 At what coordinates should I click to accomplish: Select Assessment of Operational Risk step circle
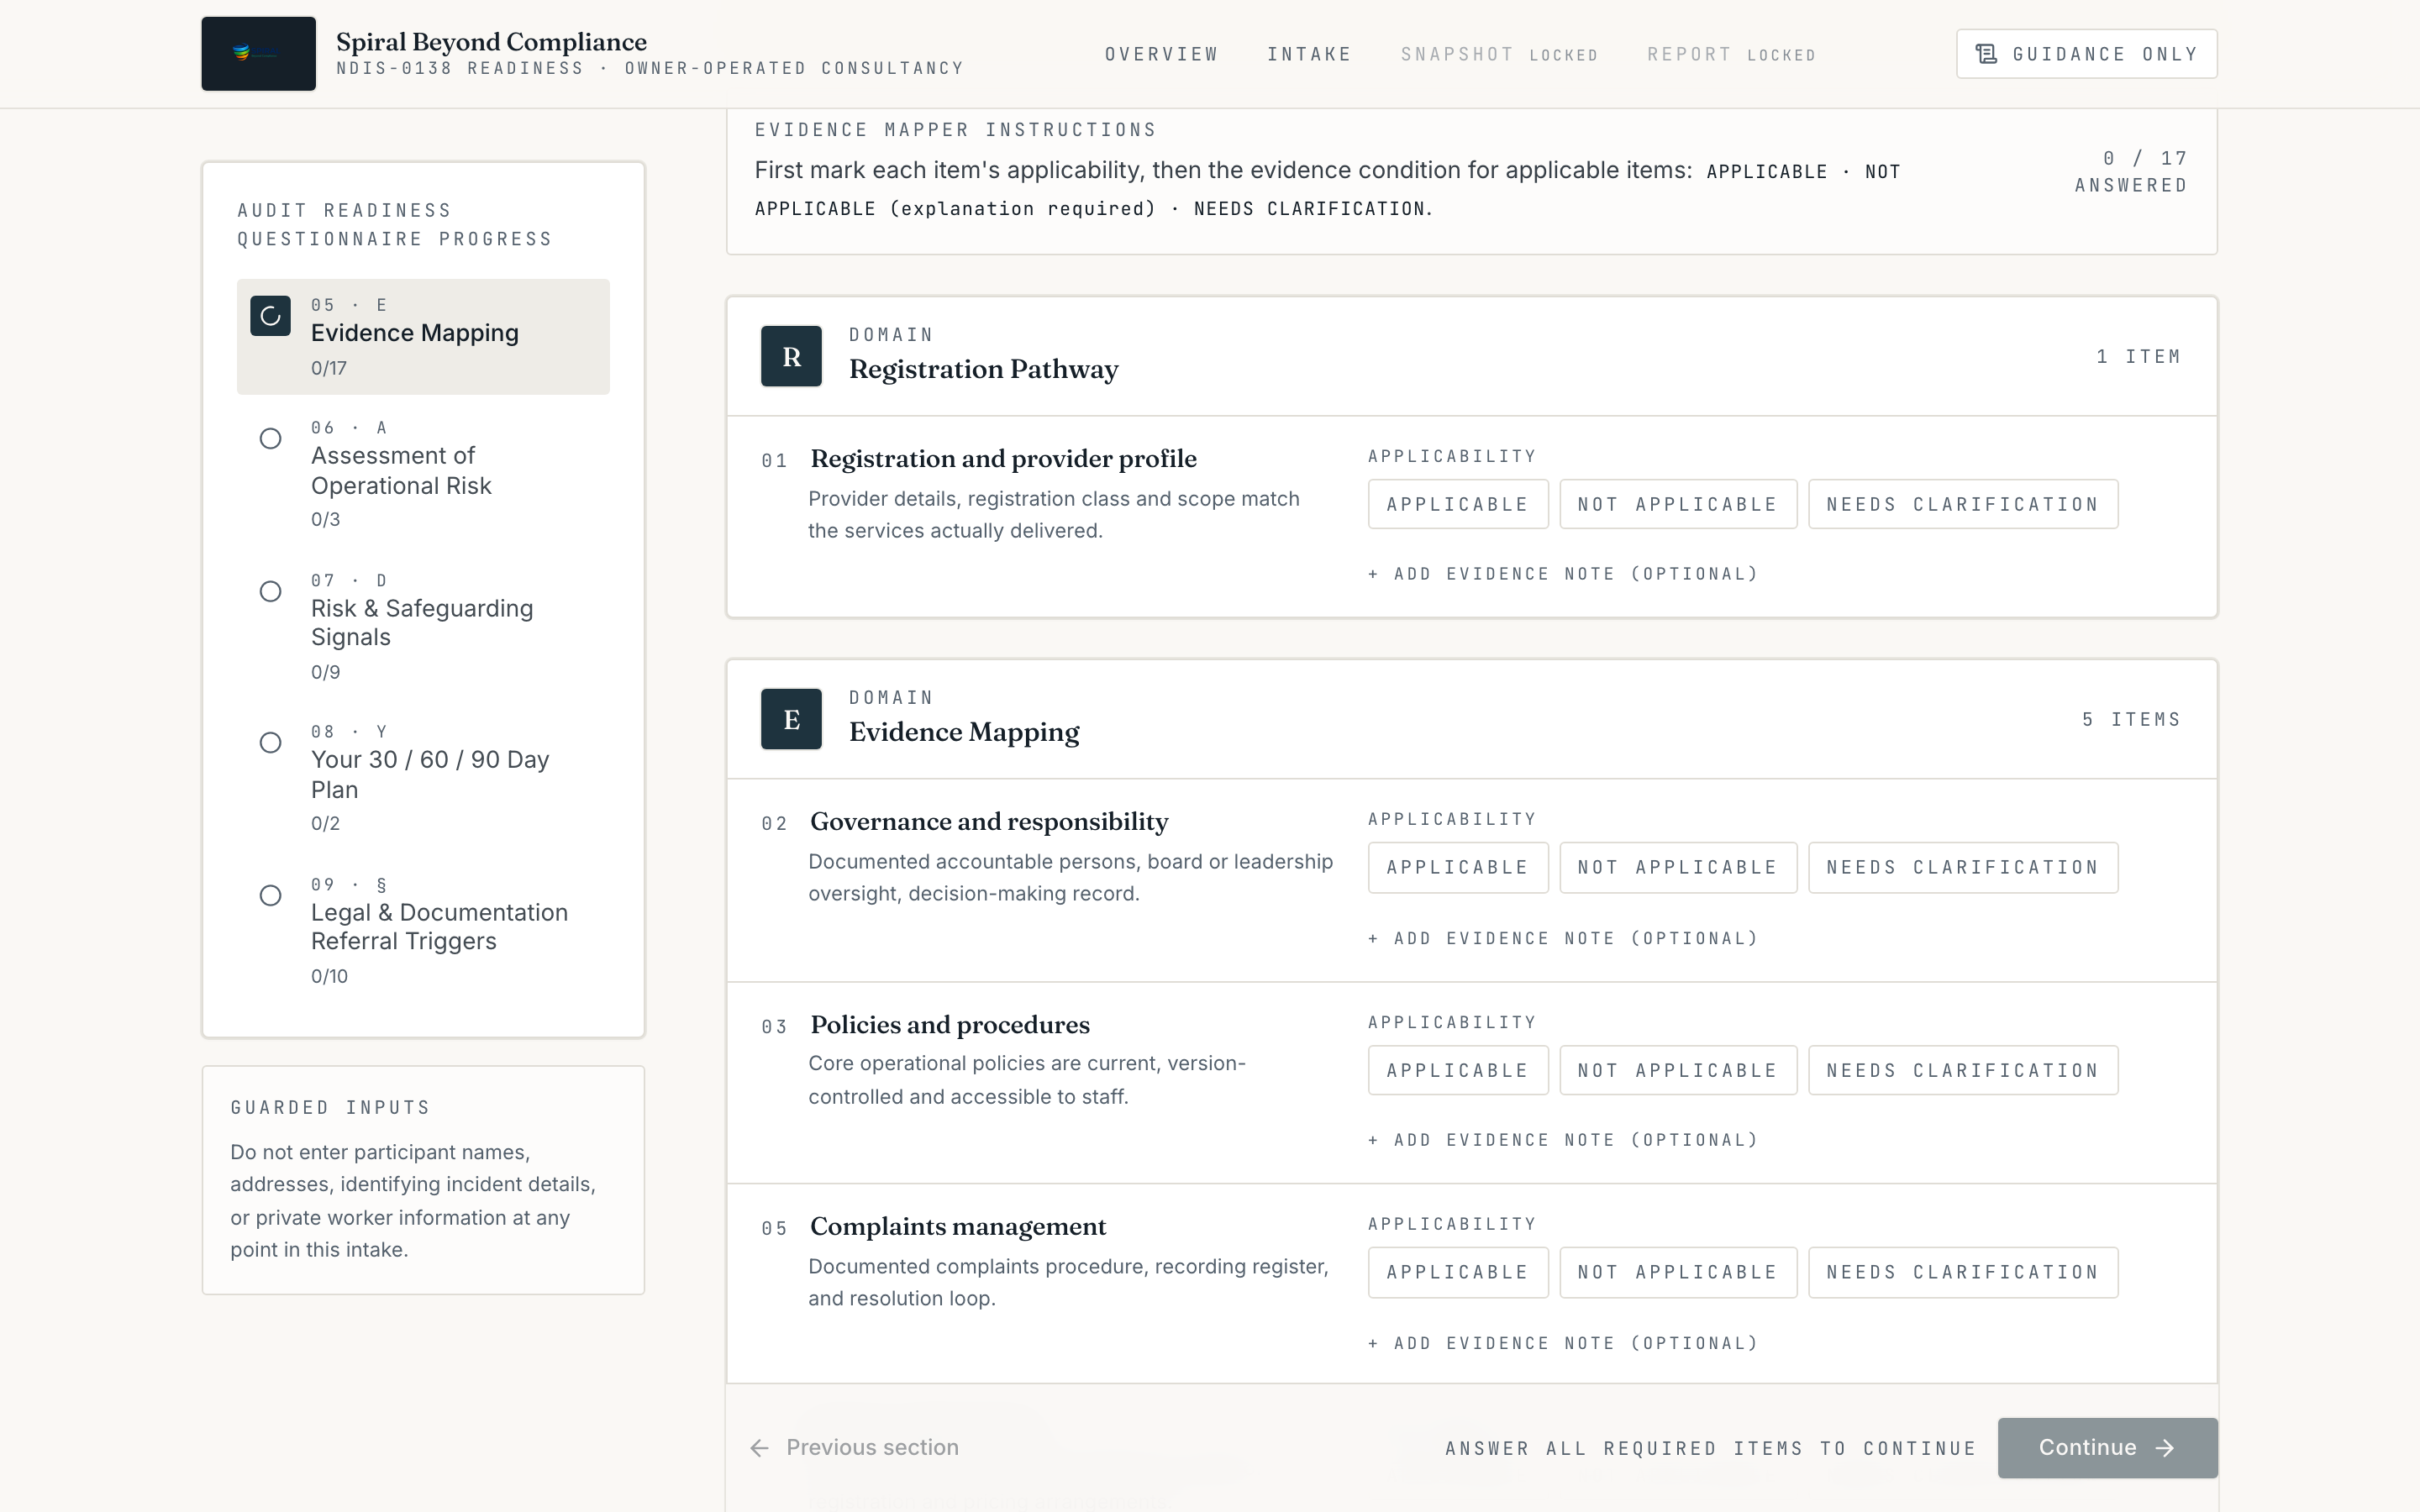270,439
